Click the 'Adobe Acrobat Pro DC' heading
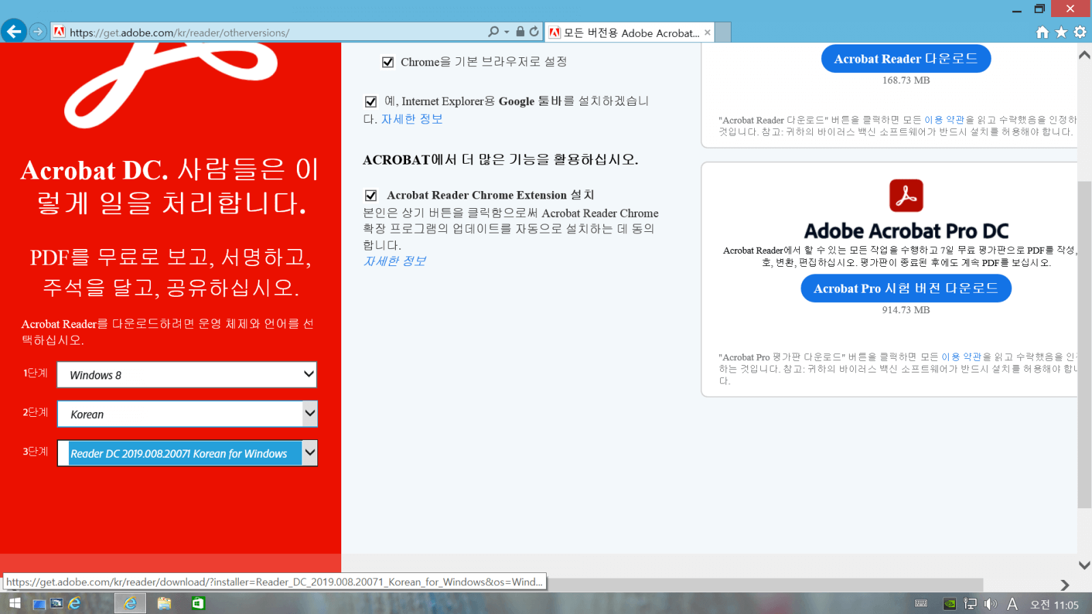Image resolution: width=1092 pixels, height=614 pixels. [x=906, y=231]
